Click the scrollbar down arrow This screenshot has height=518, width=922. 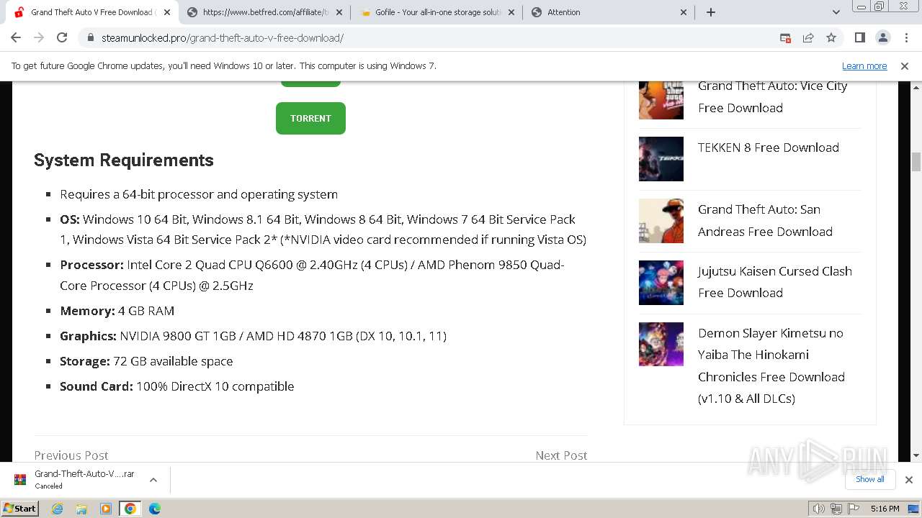(916, 455)
